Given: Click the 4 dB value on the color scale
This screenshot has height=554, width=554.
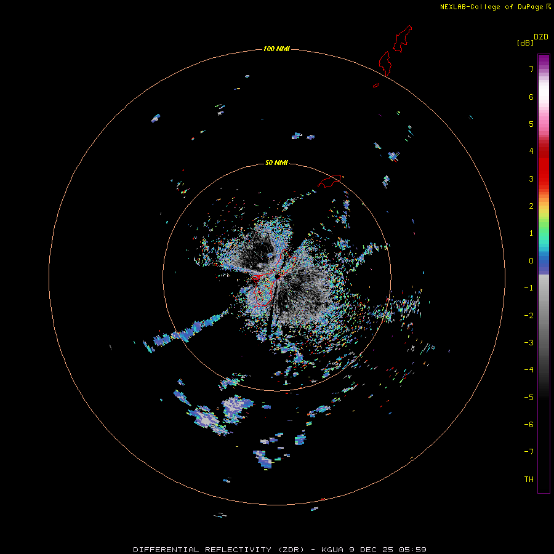Looking at the screenshot, I should click(x=531, y=151).
